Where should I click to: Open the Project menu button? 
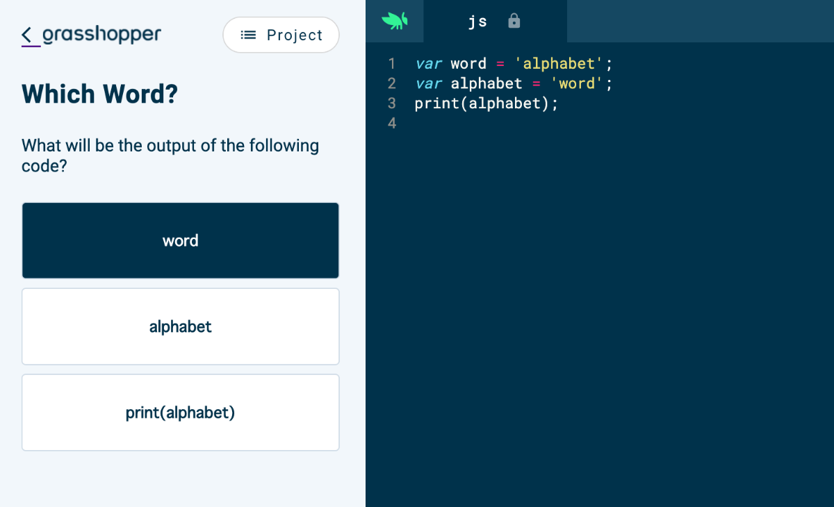tap(281, 35)
